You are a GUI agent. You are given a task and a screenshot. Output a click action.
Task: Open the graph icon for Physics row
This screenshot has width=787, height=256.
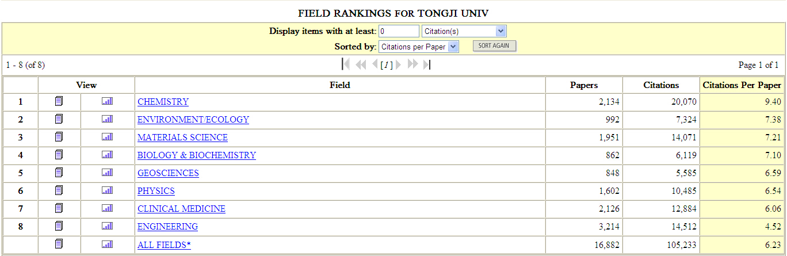point(107,190)
